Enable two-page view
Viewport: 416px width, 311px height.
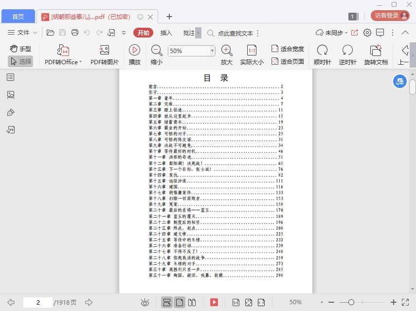[192, 302]
